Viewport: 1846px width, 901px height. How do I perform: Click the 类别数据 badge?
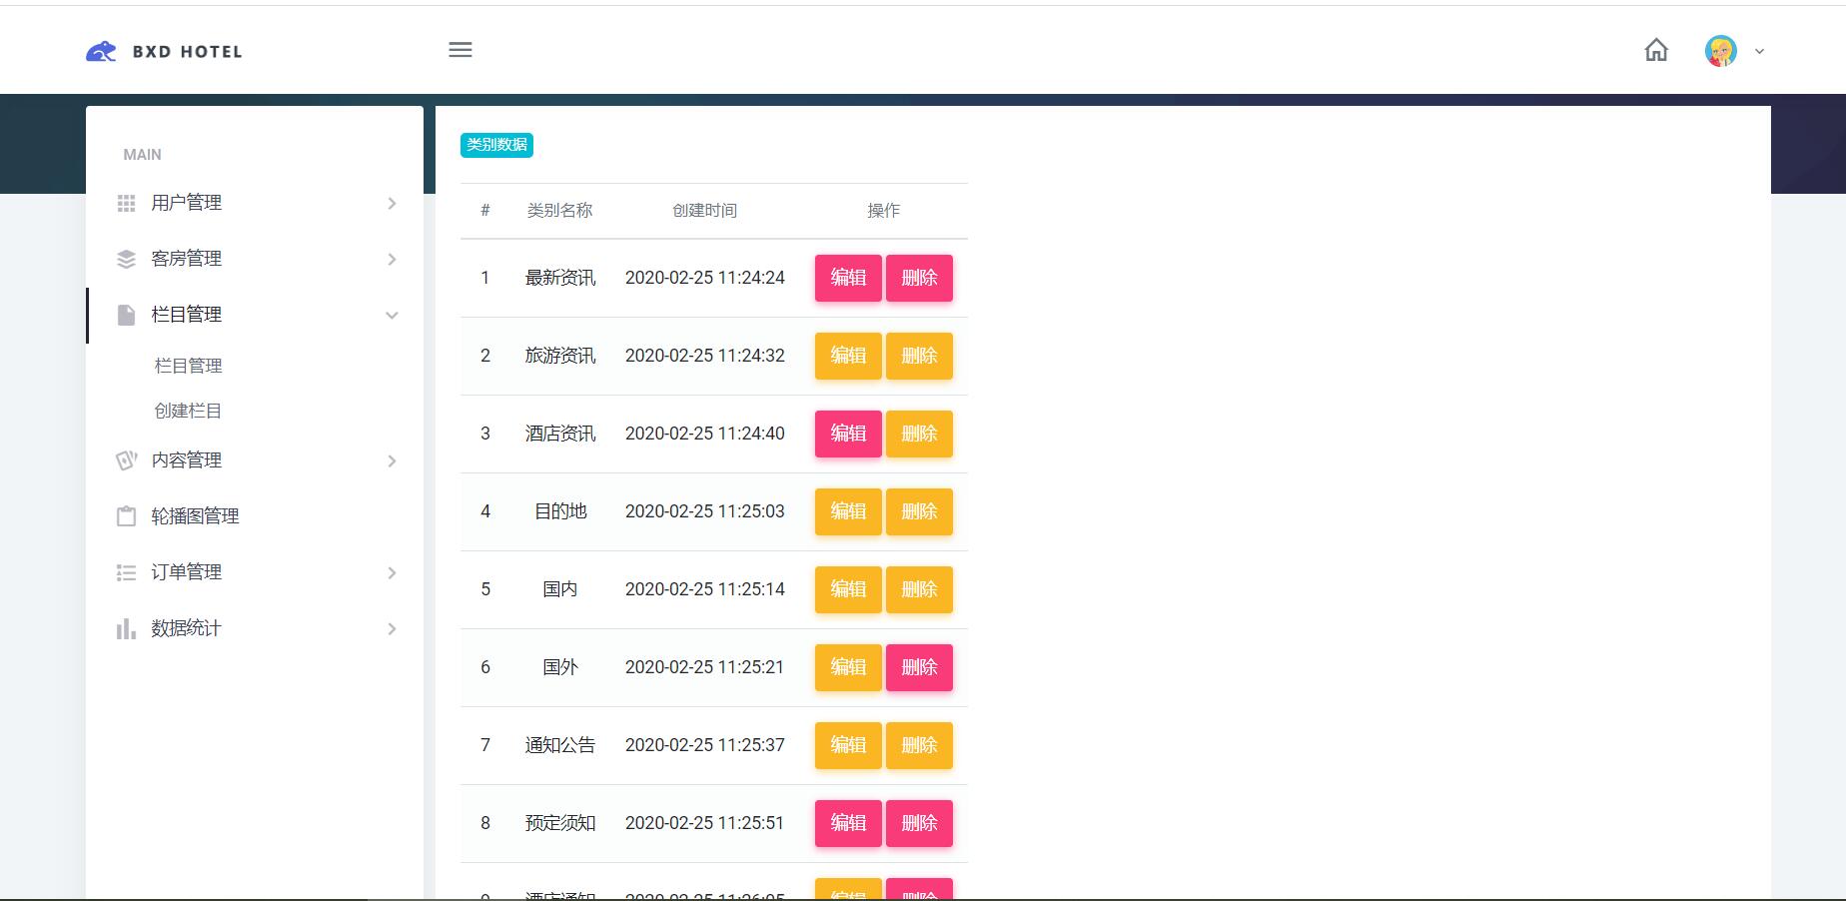click(x=496, y=145)
